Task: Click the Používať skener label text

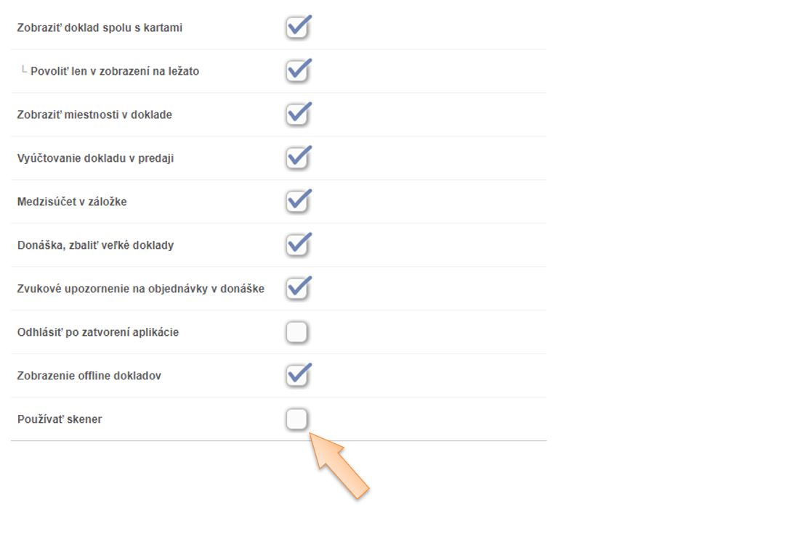Action: [60, 419]
